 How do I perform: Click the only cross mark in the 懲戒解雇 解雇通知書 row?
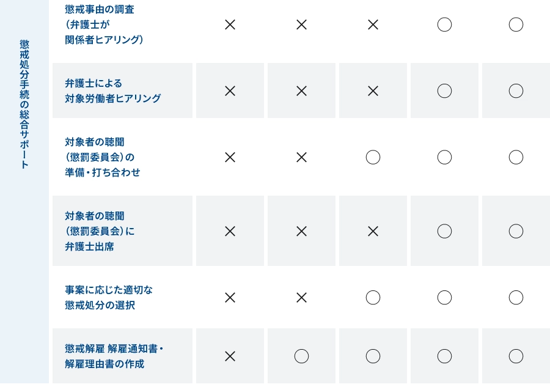(230, 356)
